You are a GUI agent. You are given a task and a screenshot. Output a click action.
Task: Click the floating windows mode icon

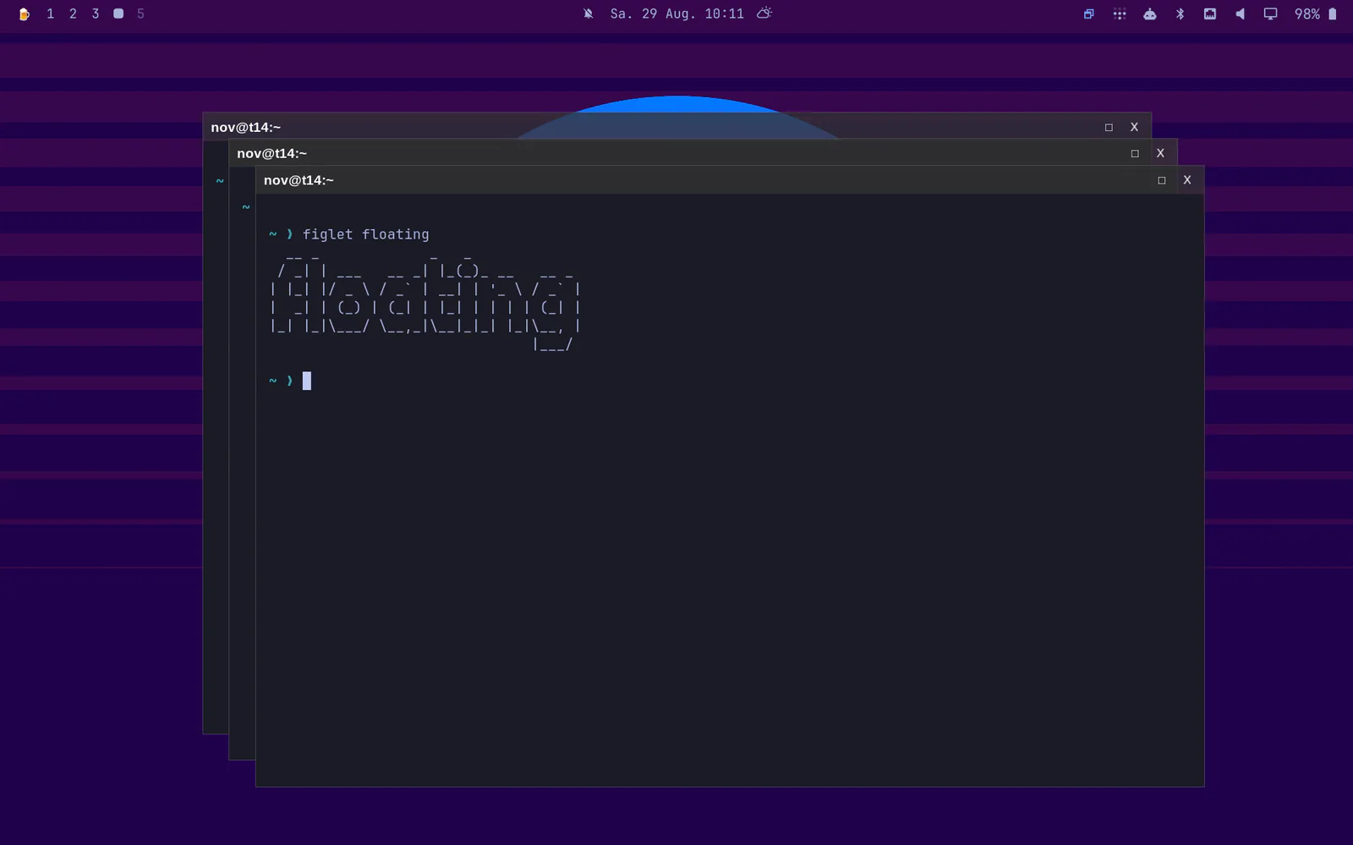point(1089,14)
